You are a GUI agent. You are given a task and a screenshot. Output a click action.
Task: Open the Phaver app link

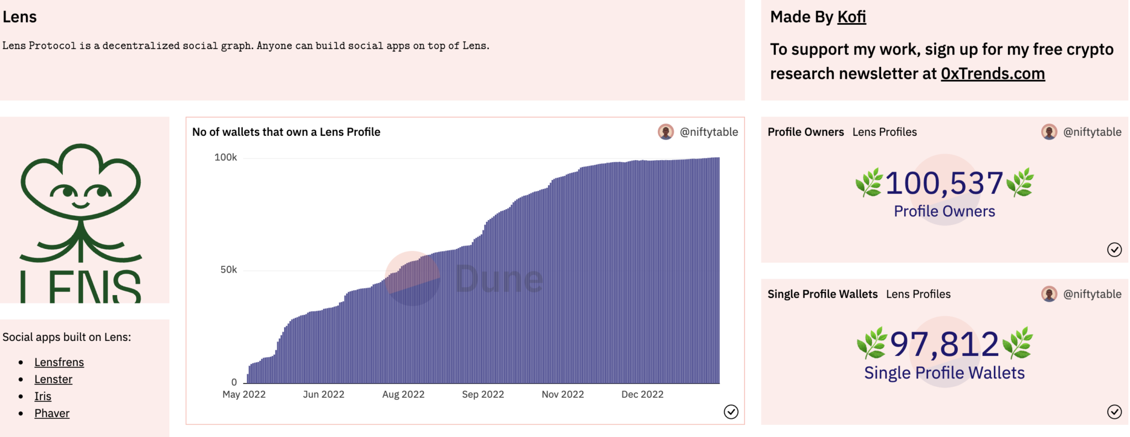[52, 413]
